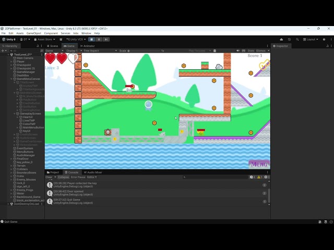Adjust the Game view Scale slider
This screenshot has width=334, height=250.
click(144, 51)
